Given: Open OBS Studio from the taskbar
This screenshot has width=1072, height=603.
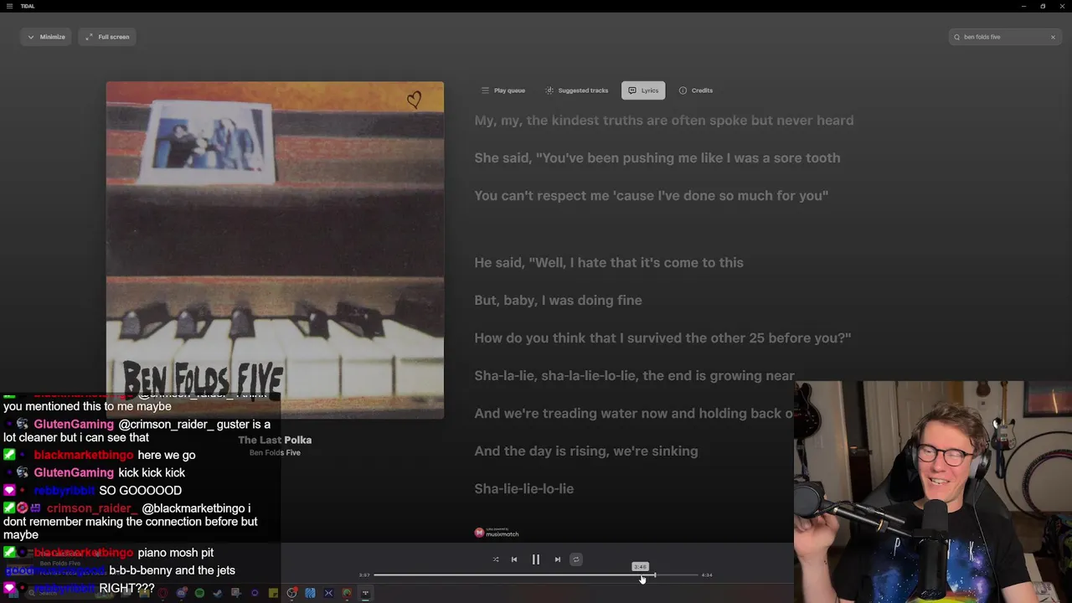Looking at the screenshot, I should (291, 593).
